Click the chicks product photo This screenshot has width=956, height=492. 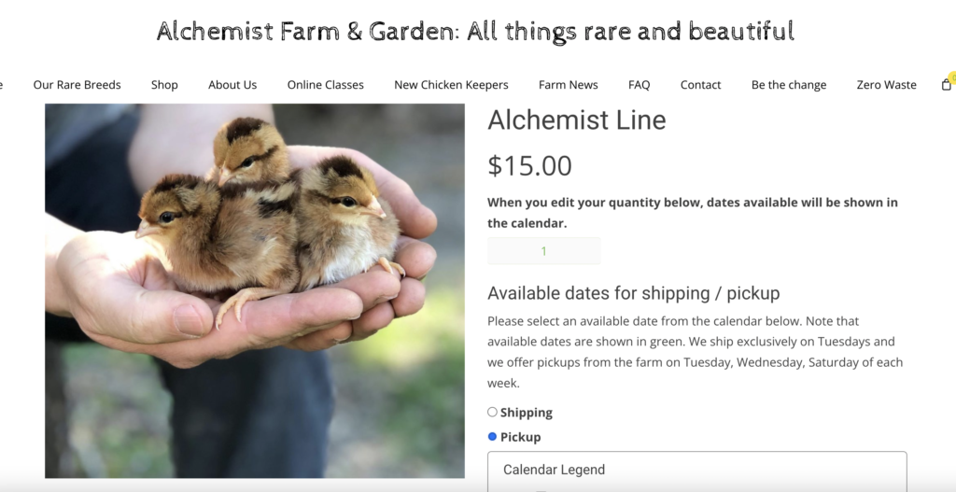point(254,290)
